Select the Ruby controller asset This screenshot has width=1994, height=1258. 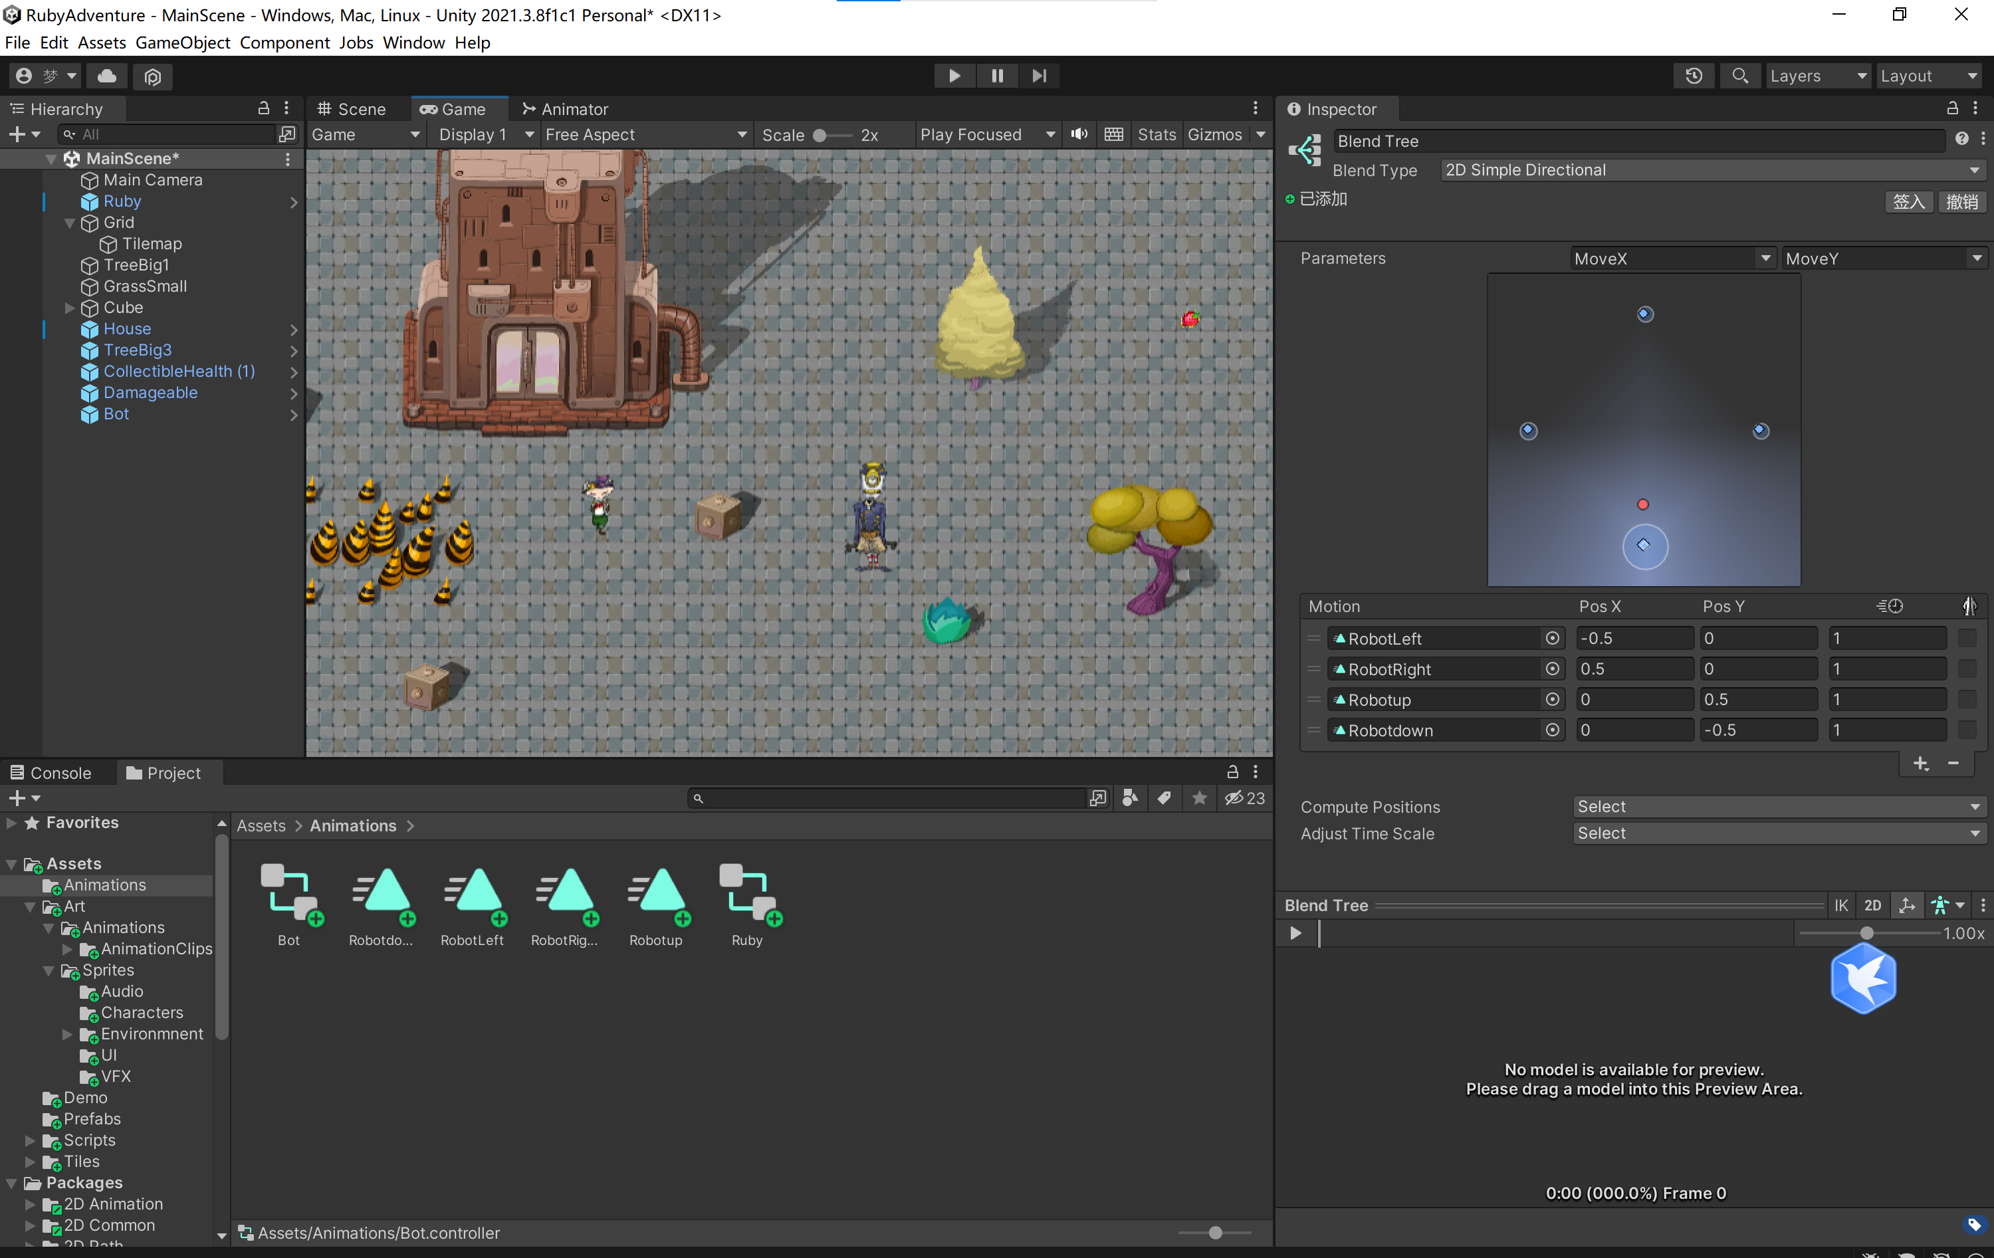click(747, 904)
